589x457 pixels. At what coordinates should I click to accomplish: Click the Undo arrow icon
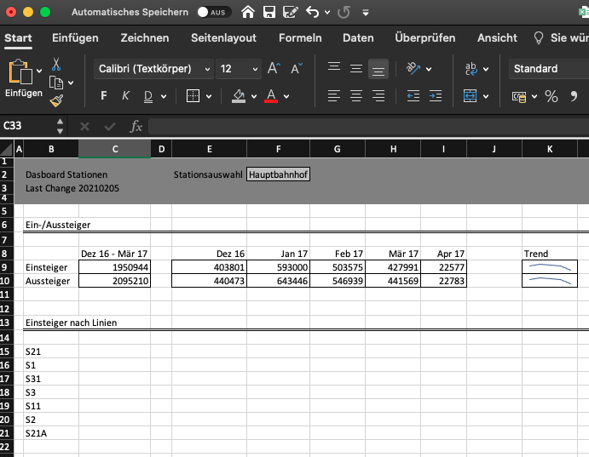click(x=313, y=13)
